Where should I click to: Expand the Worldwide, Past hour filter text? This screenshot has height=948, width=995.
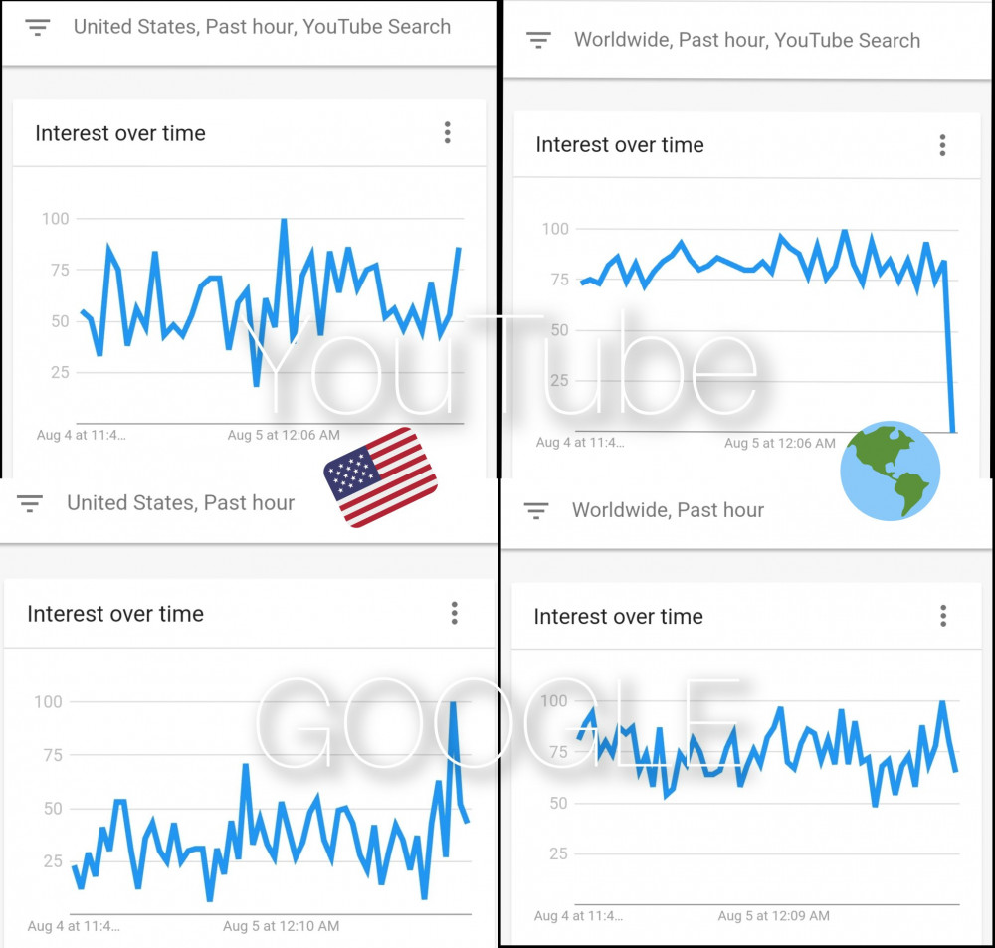669,510
